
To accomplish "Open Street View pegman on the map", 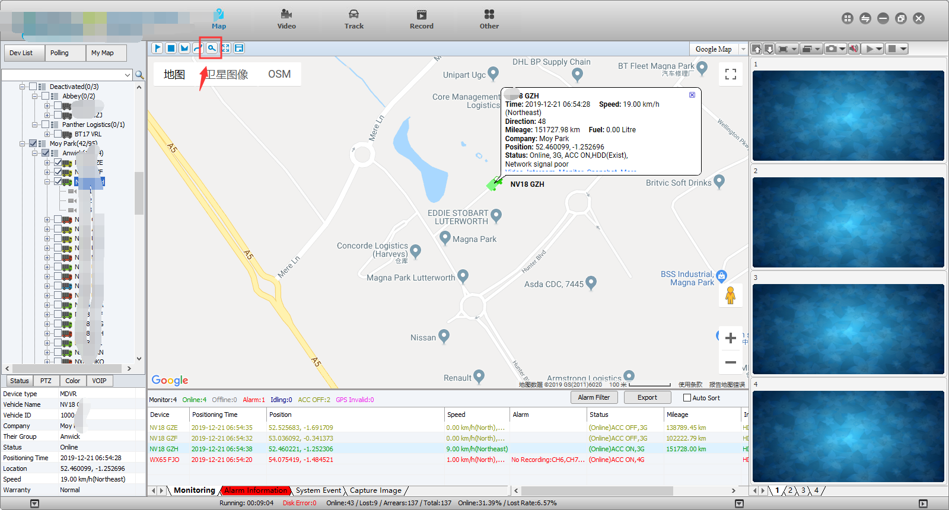I will coord(731,295).
